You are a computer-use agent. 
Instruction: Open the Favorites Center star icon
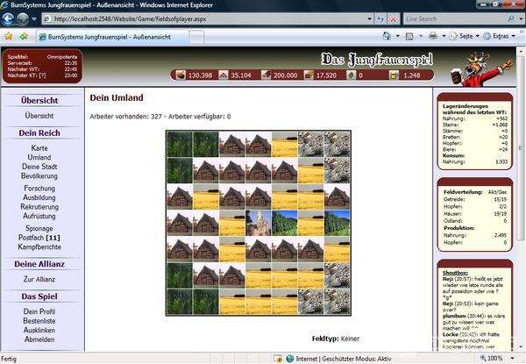[x=9, y=36]
